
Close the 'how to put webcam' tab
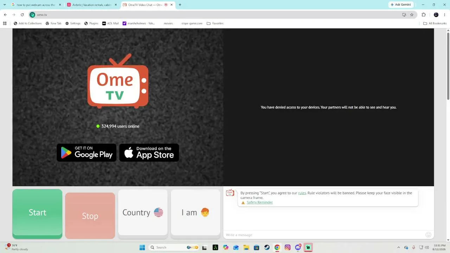60,5
